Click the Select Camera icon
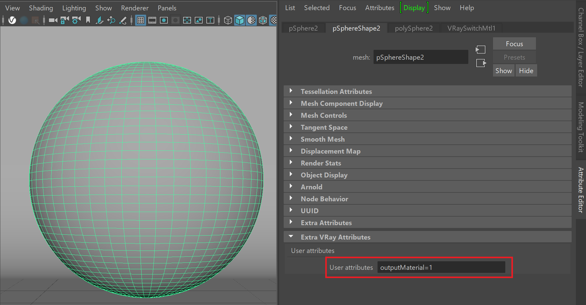Viewport: 586px width, 305px height. [x=53, y=20]
